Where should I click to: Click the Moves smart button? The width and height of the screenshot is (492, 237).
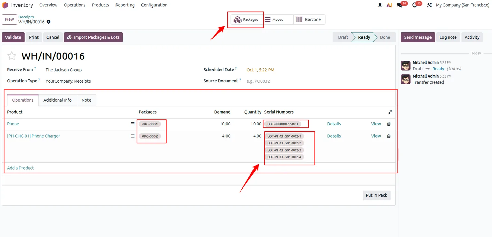[278, 19]
